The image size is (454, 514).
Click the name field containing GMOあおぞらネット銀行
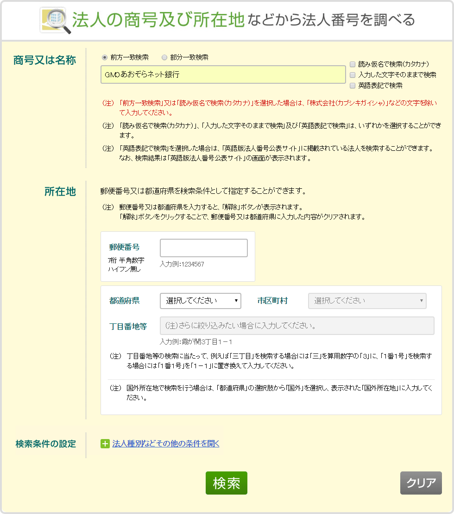click(x=223, y=74)
